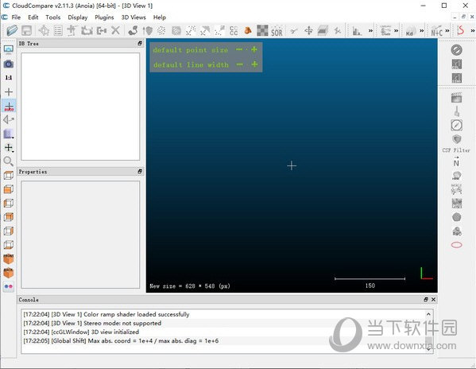Click the Kd tree plugin icon
This screenshot has height=369, width=476.
(x=409, y=31)
